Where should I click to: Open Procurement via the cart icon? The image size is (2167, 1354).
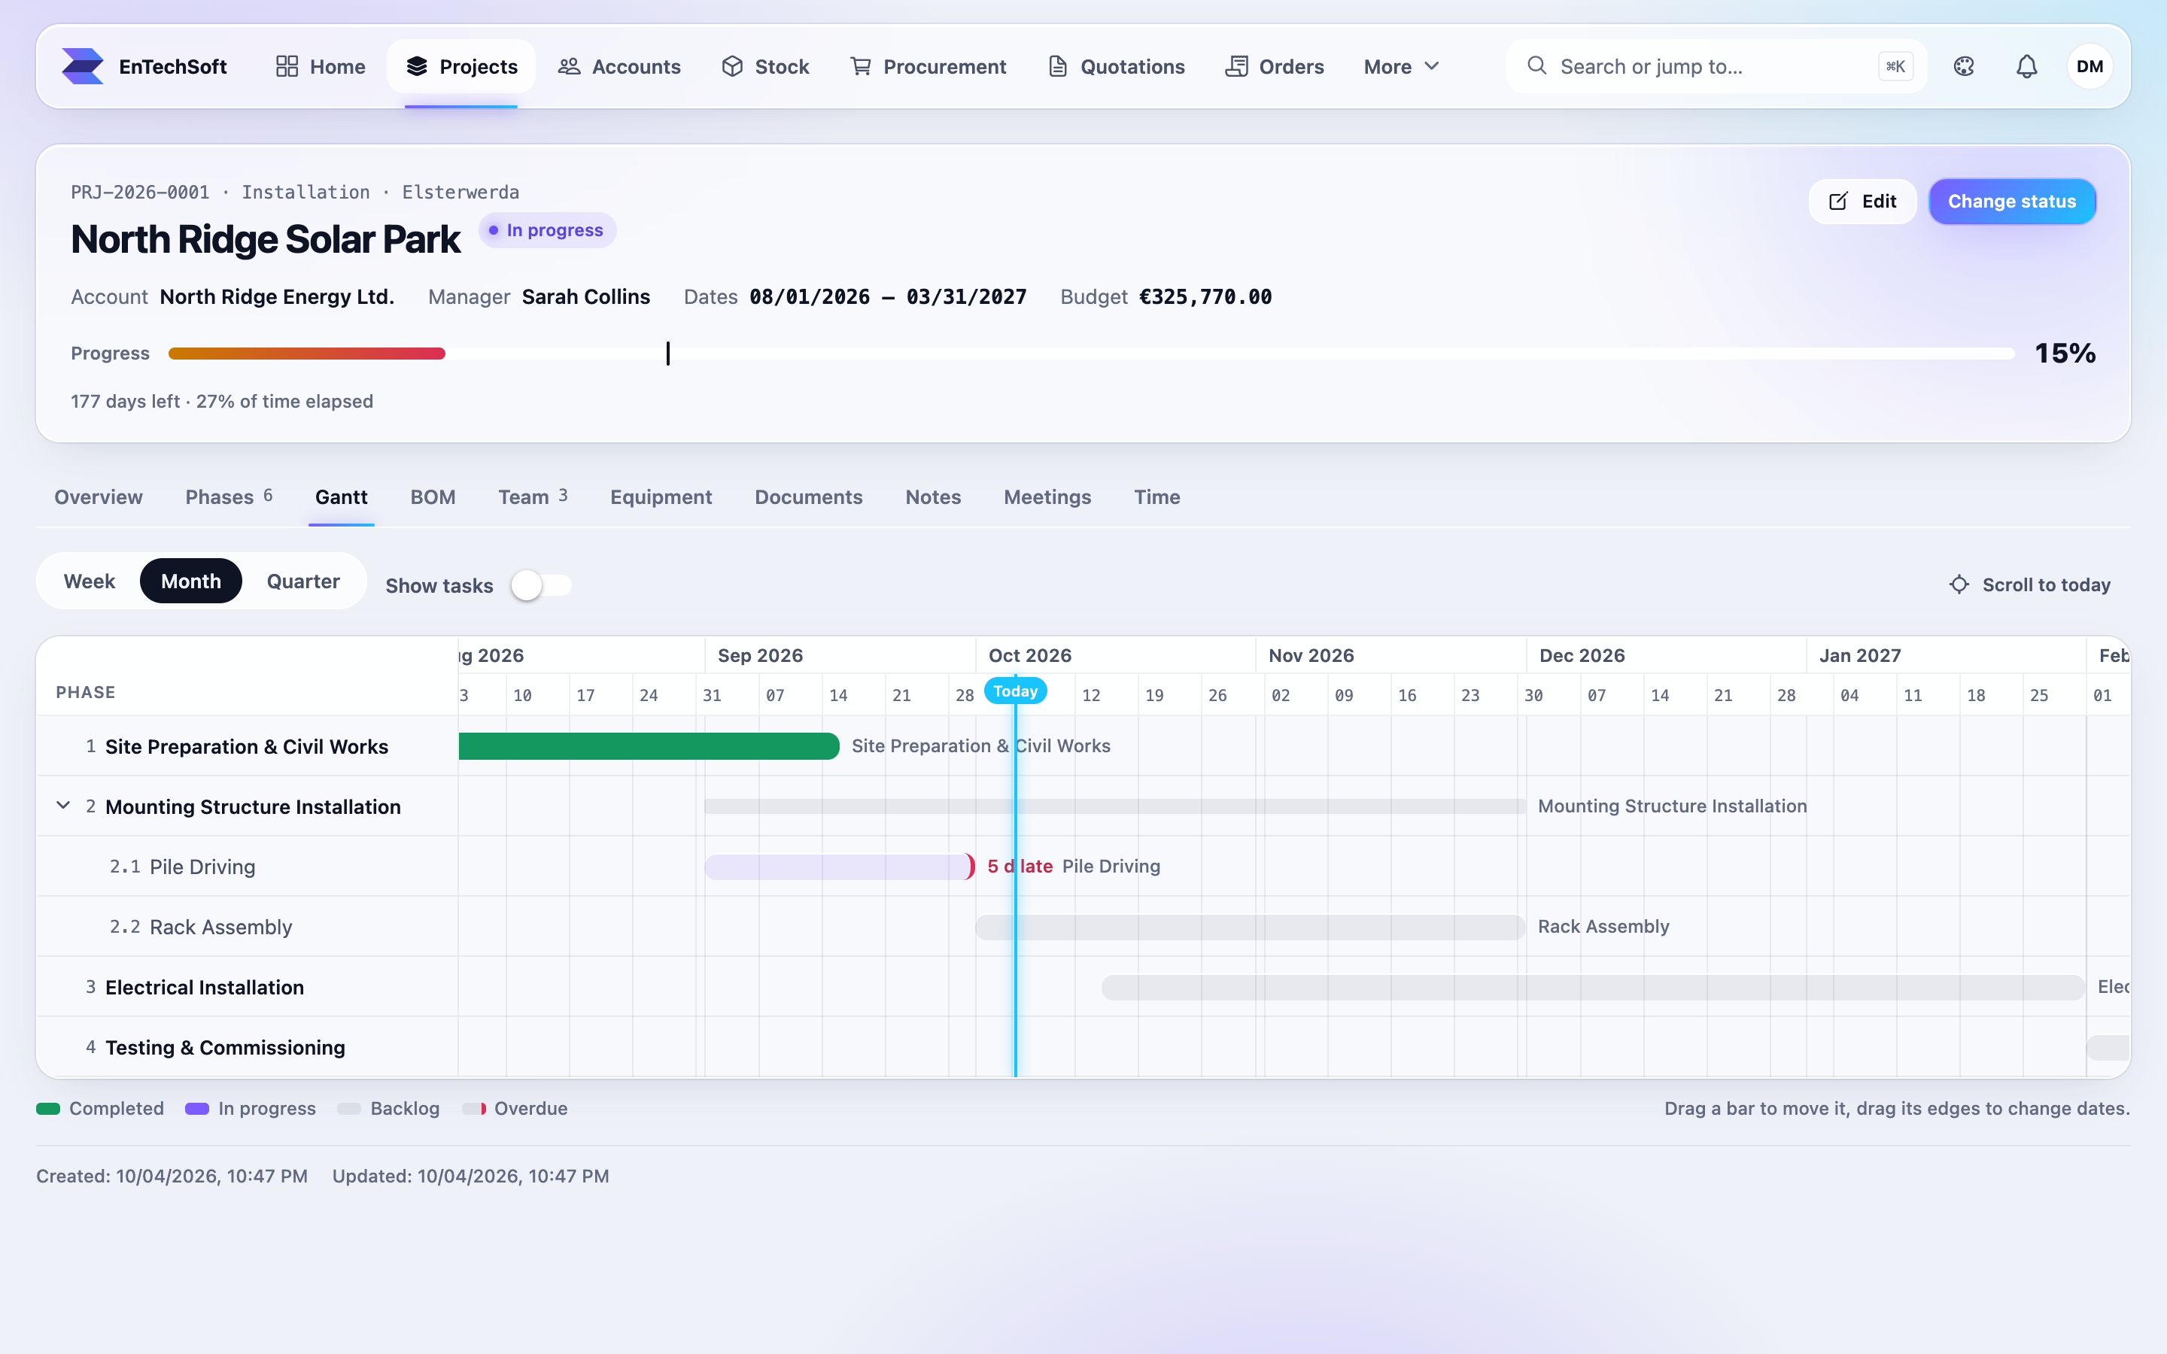[861, 66]
